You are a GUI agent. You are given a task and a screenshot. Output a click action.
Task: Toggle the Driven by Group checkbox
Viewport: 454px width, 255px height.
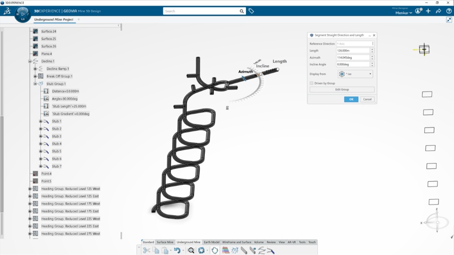312,83
